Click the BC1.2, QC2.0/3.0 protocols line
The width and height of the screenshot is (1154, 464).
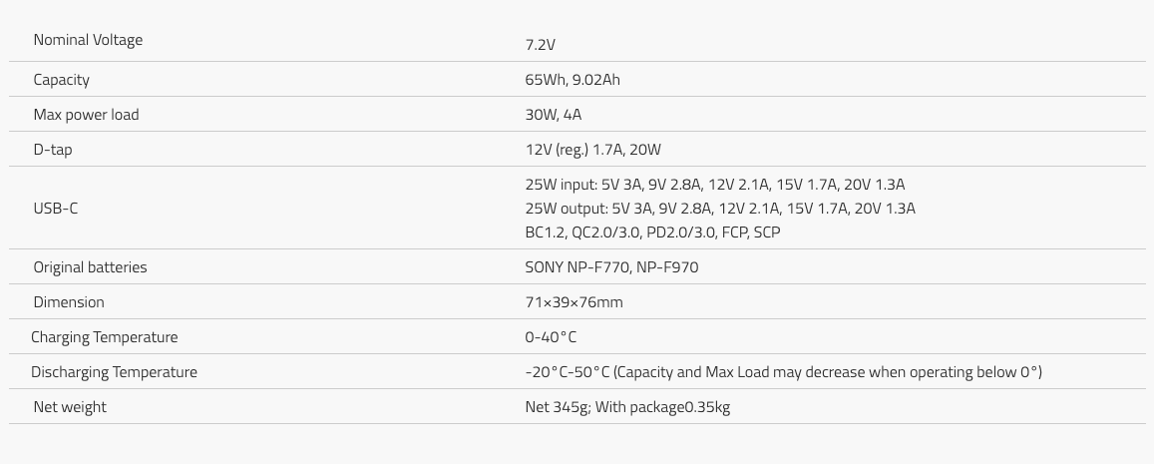coord(653,232)
